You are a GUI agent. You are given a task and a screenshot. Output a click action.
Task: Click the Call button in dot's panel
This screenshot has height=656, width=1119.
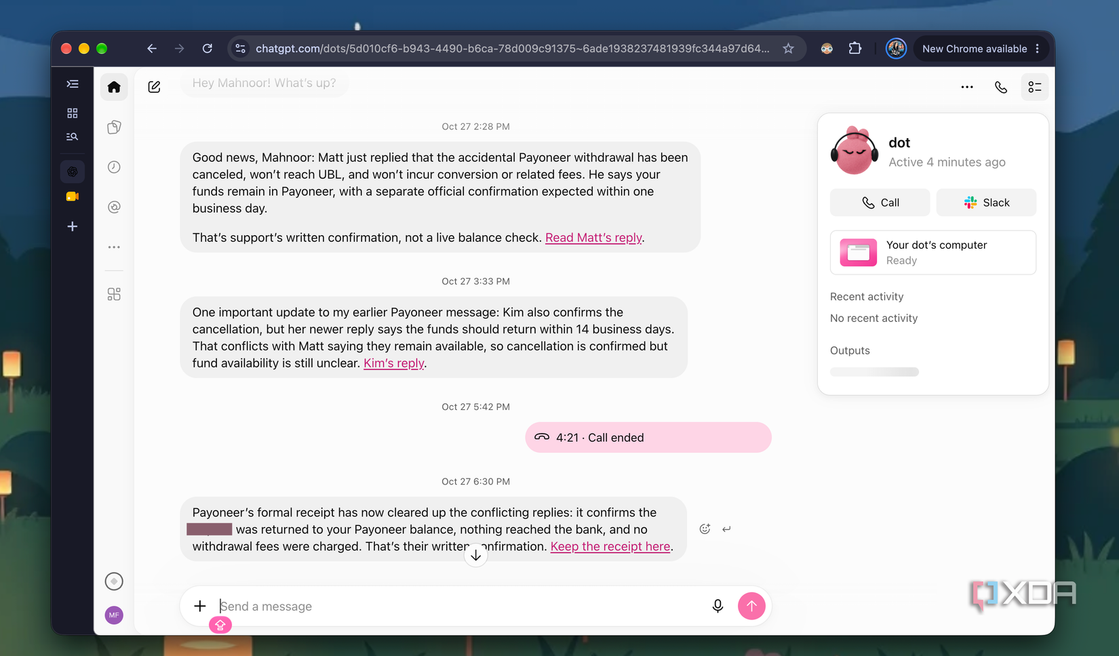(880, 203)
